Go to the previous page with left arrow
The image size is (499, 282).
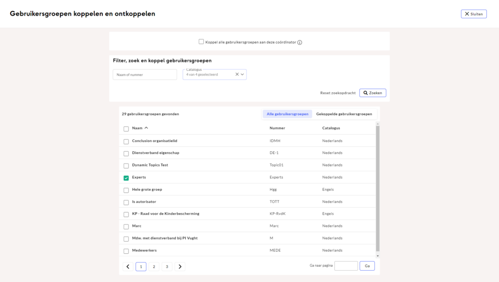click(128, 266)
